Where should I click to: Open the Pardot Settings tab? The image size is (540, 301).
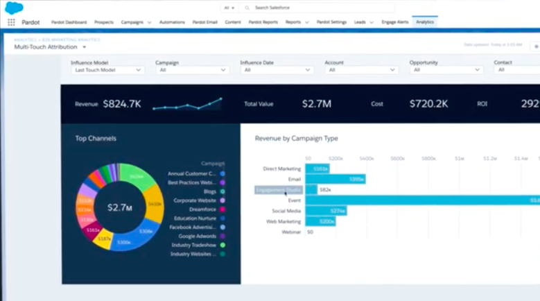pyautogui.click(x=331, y=22)
